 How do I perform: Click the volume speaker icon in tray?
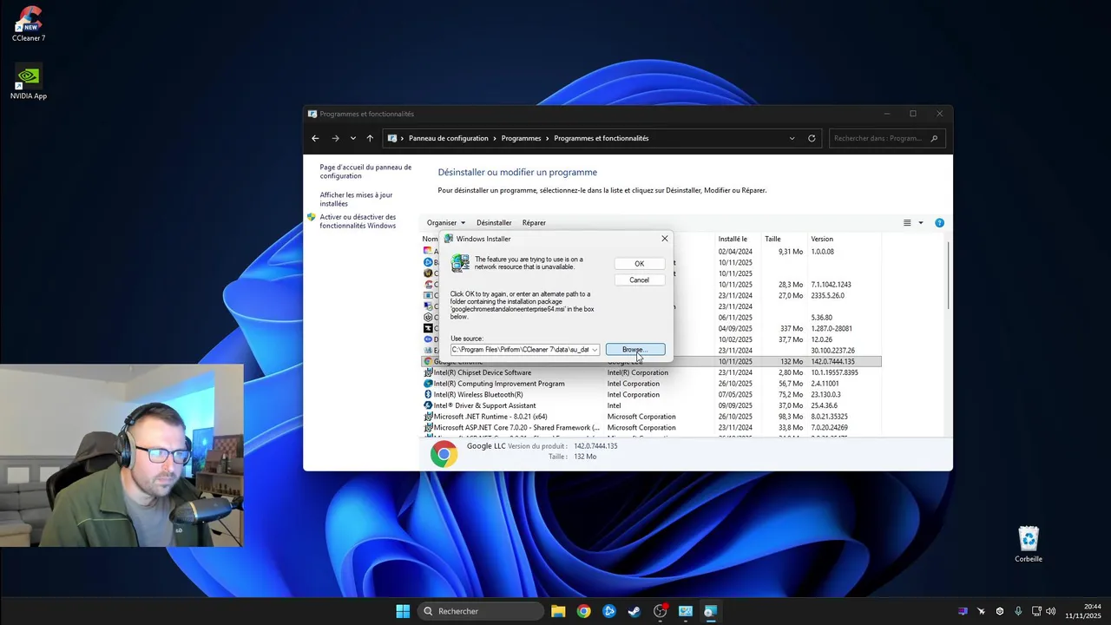click(1051, 611)
